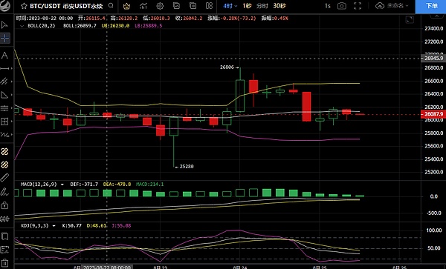Click the bookmark panel icon in left sidebar
The image size is (446, 269).
point(4,236)
